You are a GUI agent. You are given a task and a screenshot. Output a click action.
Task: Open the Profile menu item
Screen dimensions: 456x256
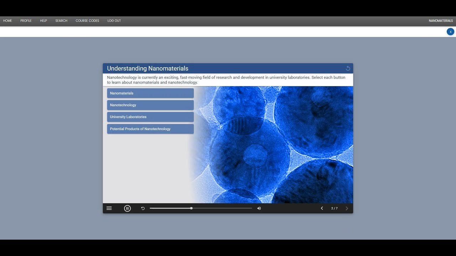pos(26,21)
